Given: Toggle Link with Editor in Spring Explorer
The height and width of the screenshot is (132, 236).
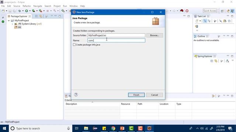Looking at the screenshot, I should point(216,61).
